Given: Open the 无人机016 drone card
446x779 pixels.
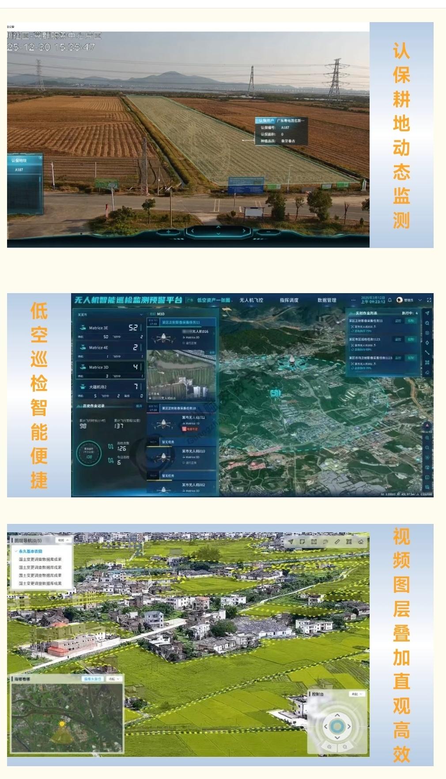Looking at the screenshot, I should 181,338.
